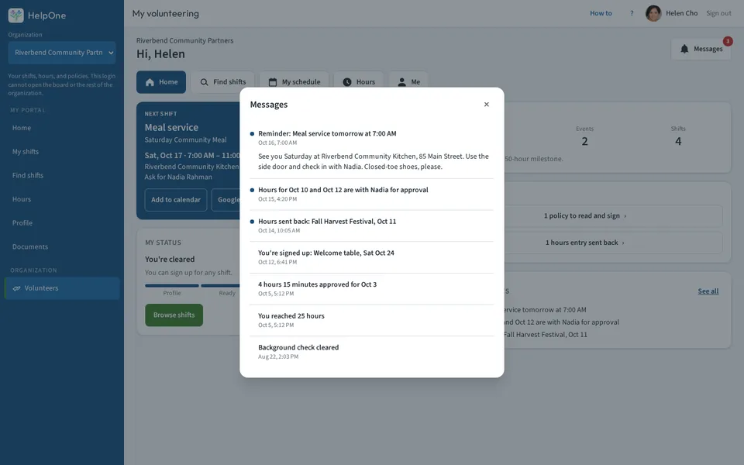The height and width of the screenshot is (465, 744).
Task: Click the Browse shifts button
Action: pyautogui.click(x=174, y=315)
